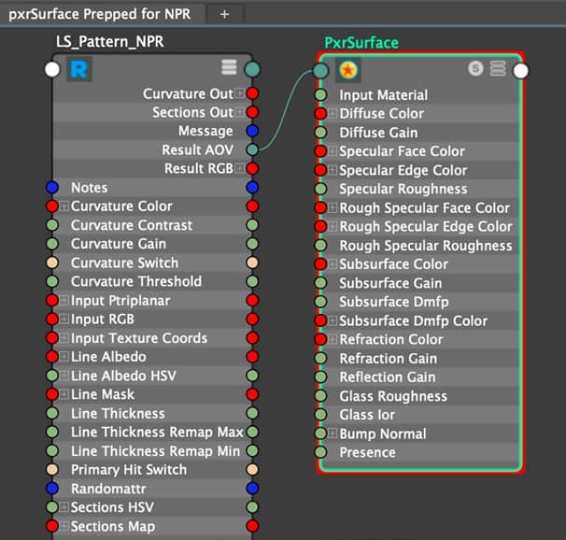The height and width of the screenshot is (540, 566).
Task: Expand the Bump Normal attribute
Action: click(333, 433)
